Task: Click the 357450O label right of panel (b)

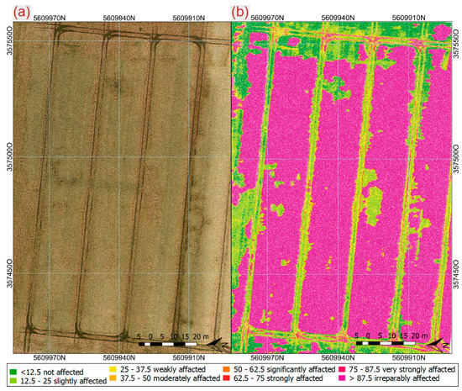Action: point(456,274)
